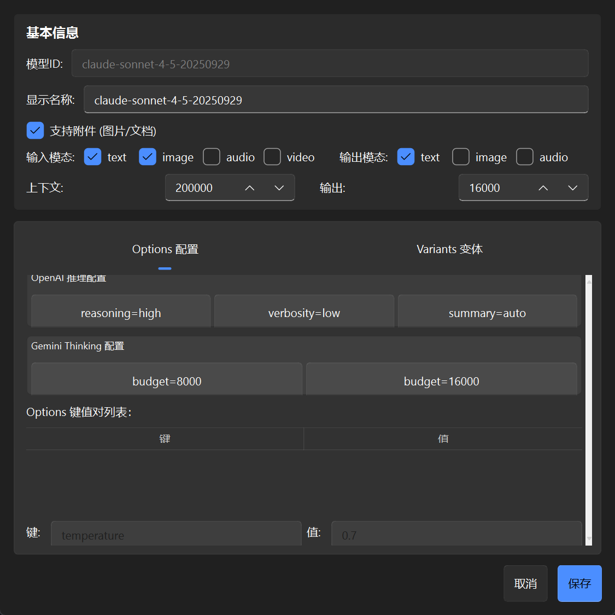Switch to the Variants 变体 tab
The image size is (615, 615).
pyautogui.click(x=449, y=249)
